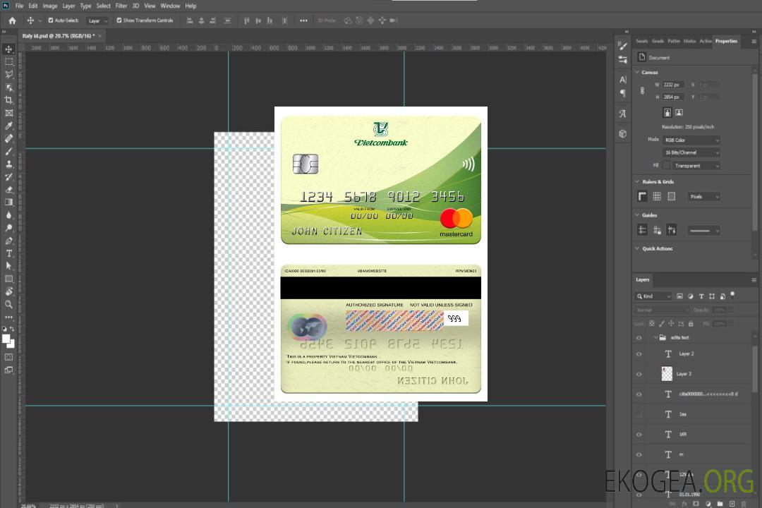Screen dimensions: 762x508
Task: Select the Pen tool
Action: pos(8,241)
